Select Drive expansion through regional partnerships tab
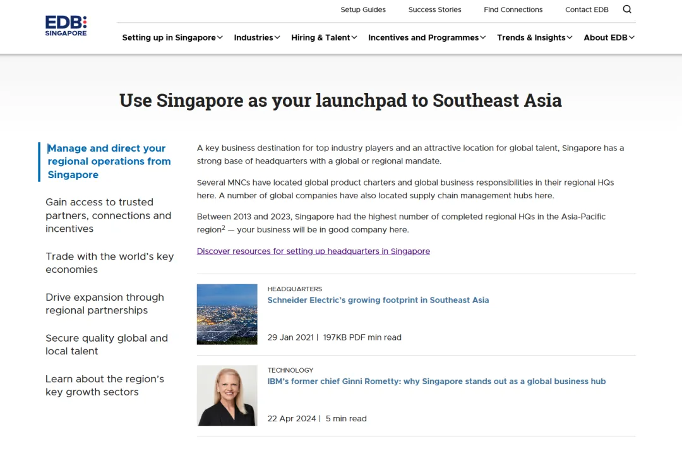Image resolution: width=682 pixels, height=451 pixels. [x=105, y=304]
